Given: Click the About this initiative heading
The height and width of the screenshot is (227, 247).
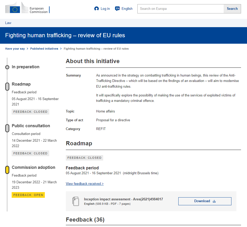Looking at the screenshot, I should tap(93, 61).
